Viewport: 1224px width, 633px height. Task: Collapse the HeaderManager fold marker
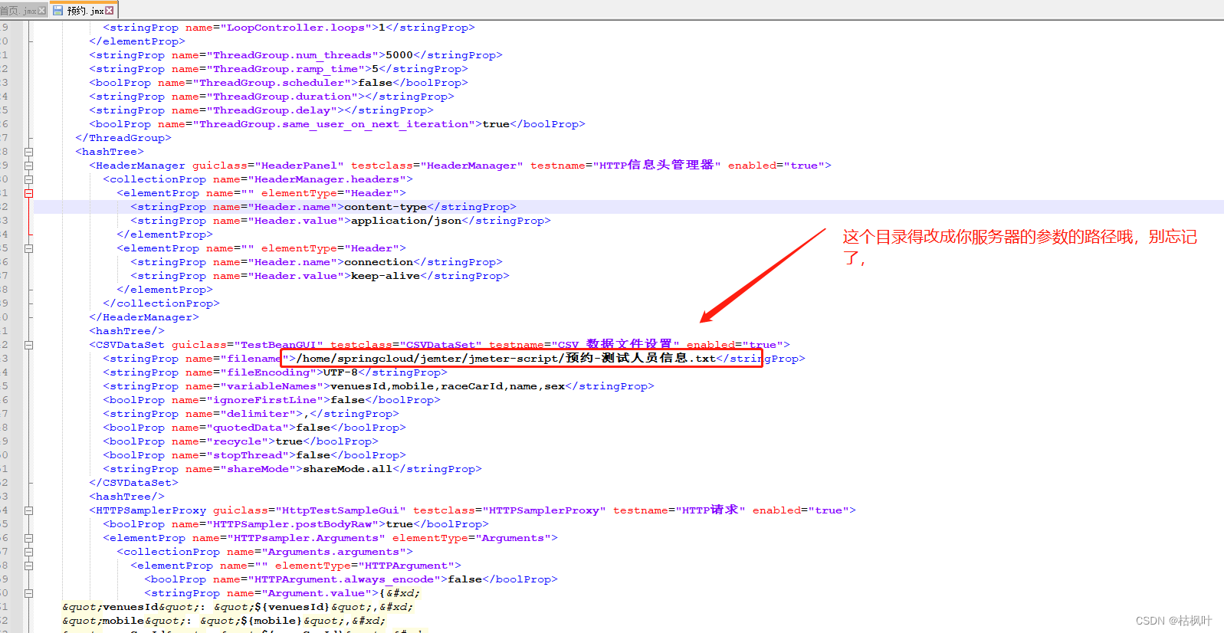[x=28, y=166]
